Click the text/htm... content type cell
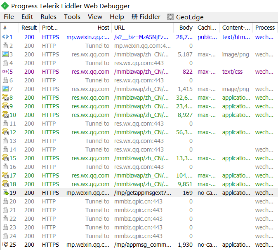This screenshot has height=250, width=278. point(236,37)
